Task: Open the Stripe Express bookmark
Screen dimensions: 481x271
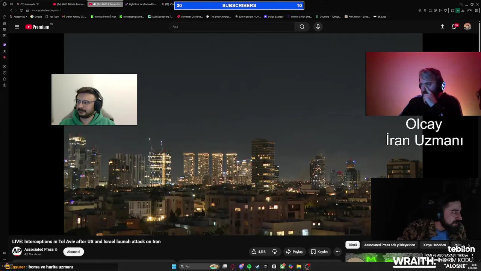Action: [x=274, y=17]
